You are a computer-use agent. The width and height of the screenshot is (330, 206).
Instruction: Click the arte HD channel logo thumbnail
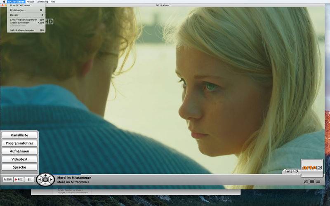(312, 168)
